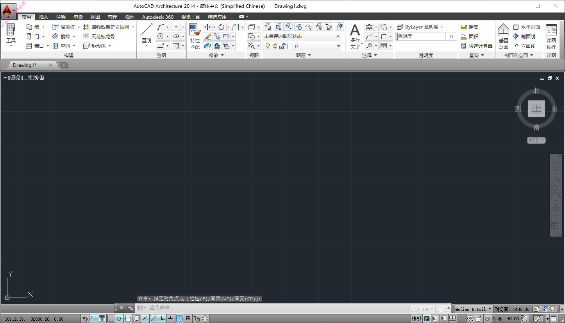Switch to the Annotate (注释) ribbon tab
This screenshot has width=565, height=323.
coord(61,17)
